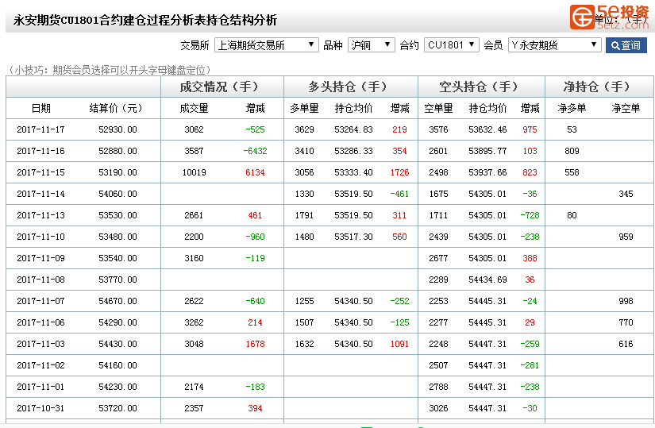This screenshot has height=428, width=655.
Task: Select the date 2017-11-13 cell
Action: (x=41, y=215)
